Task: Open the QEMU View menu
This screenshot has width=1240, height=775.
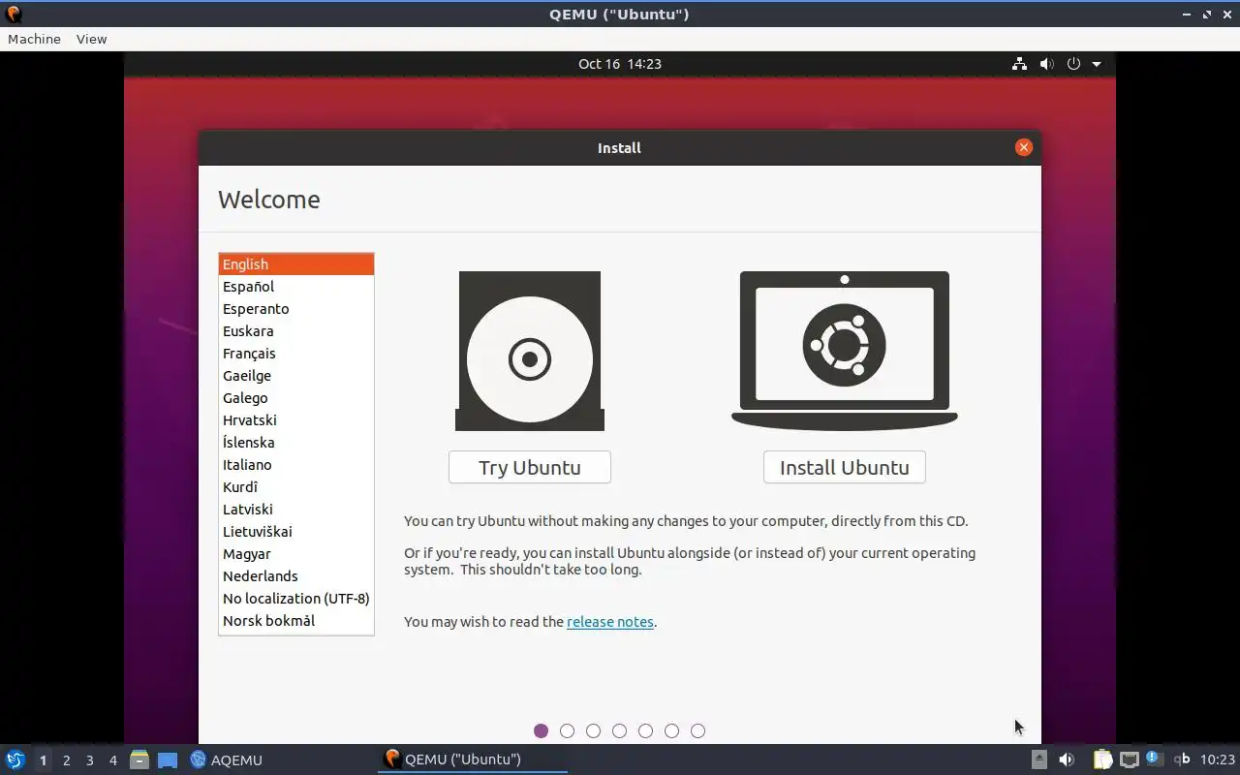Action: (x=91, y=39)
